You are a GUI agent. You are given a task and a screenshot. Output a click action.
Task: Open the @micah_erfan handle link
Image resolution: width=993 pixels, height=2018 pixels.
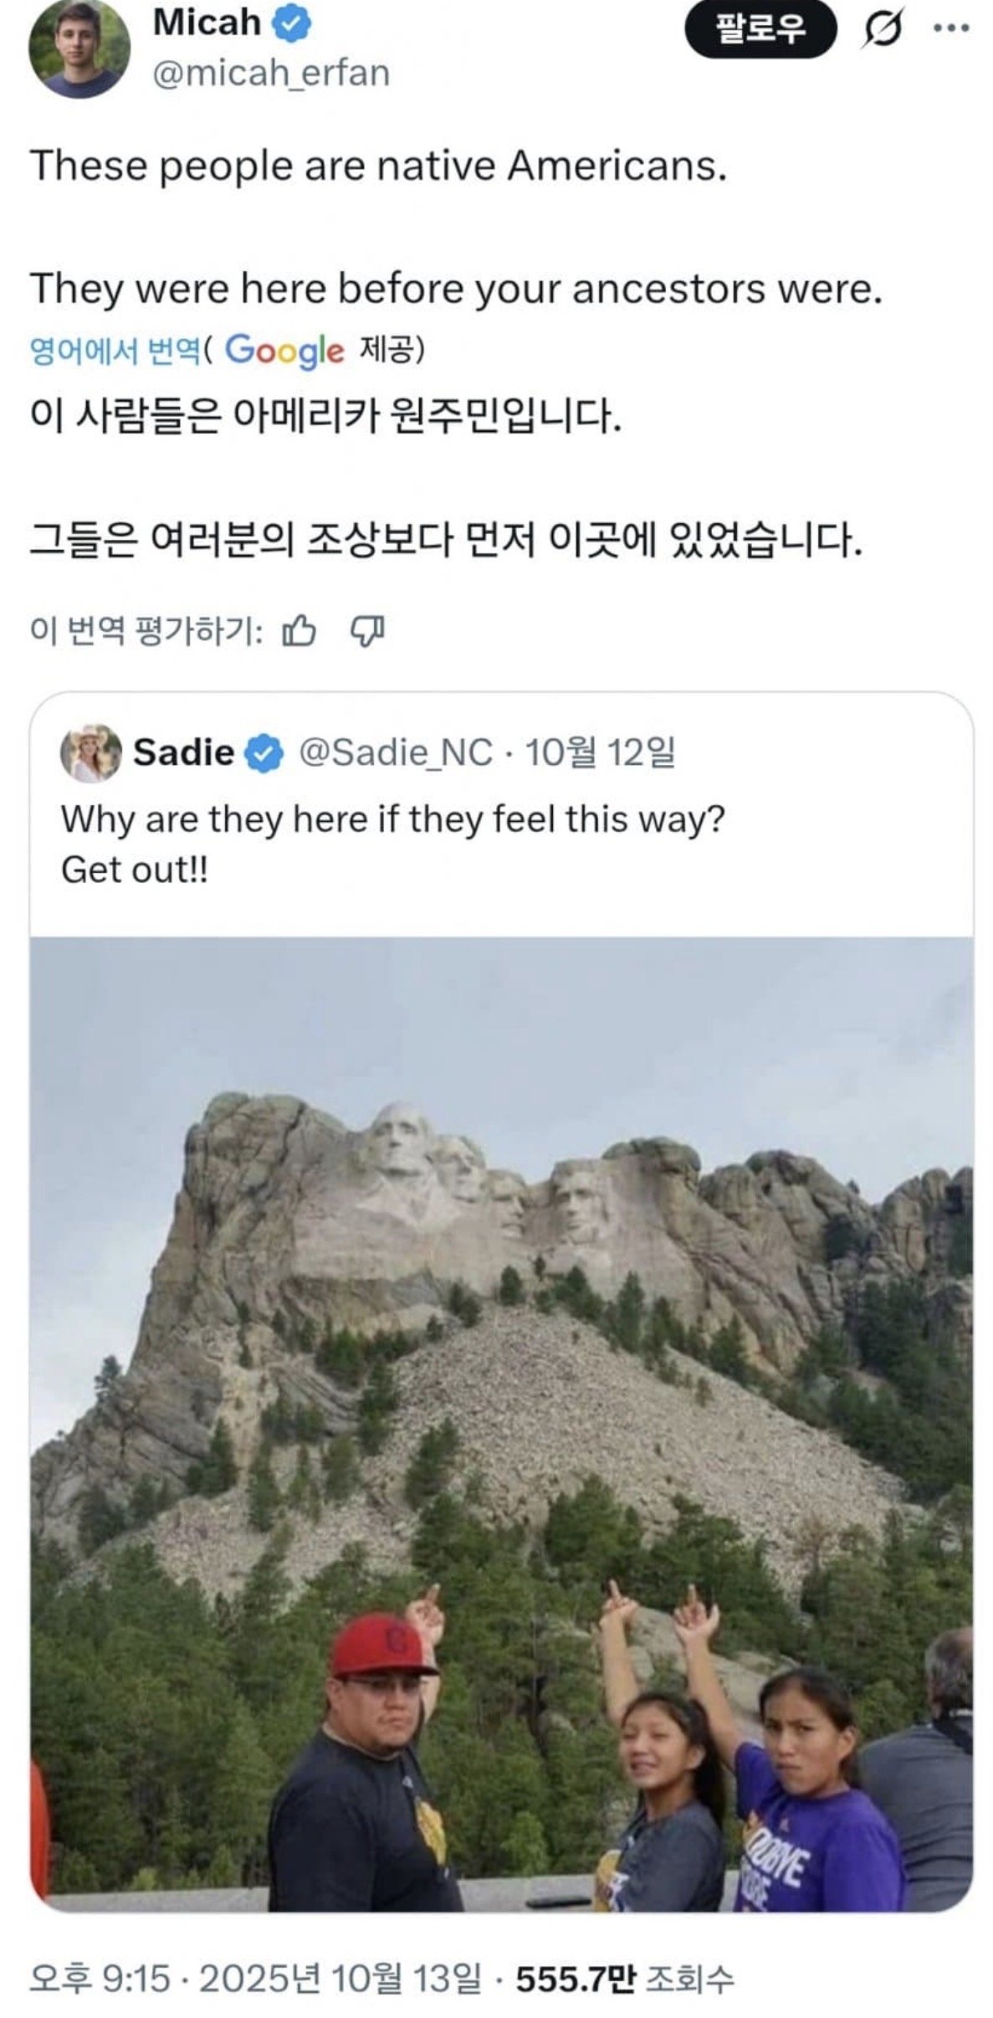coord(271,74)
